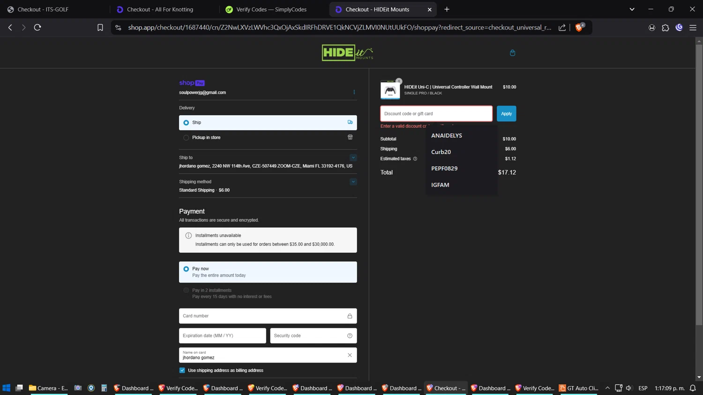Open the share page icon in address bar
703x395 pixels.
coord(562,28)
